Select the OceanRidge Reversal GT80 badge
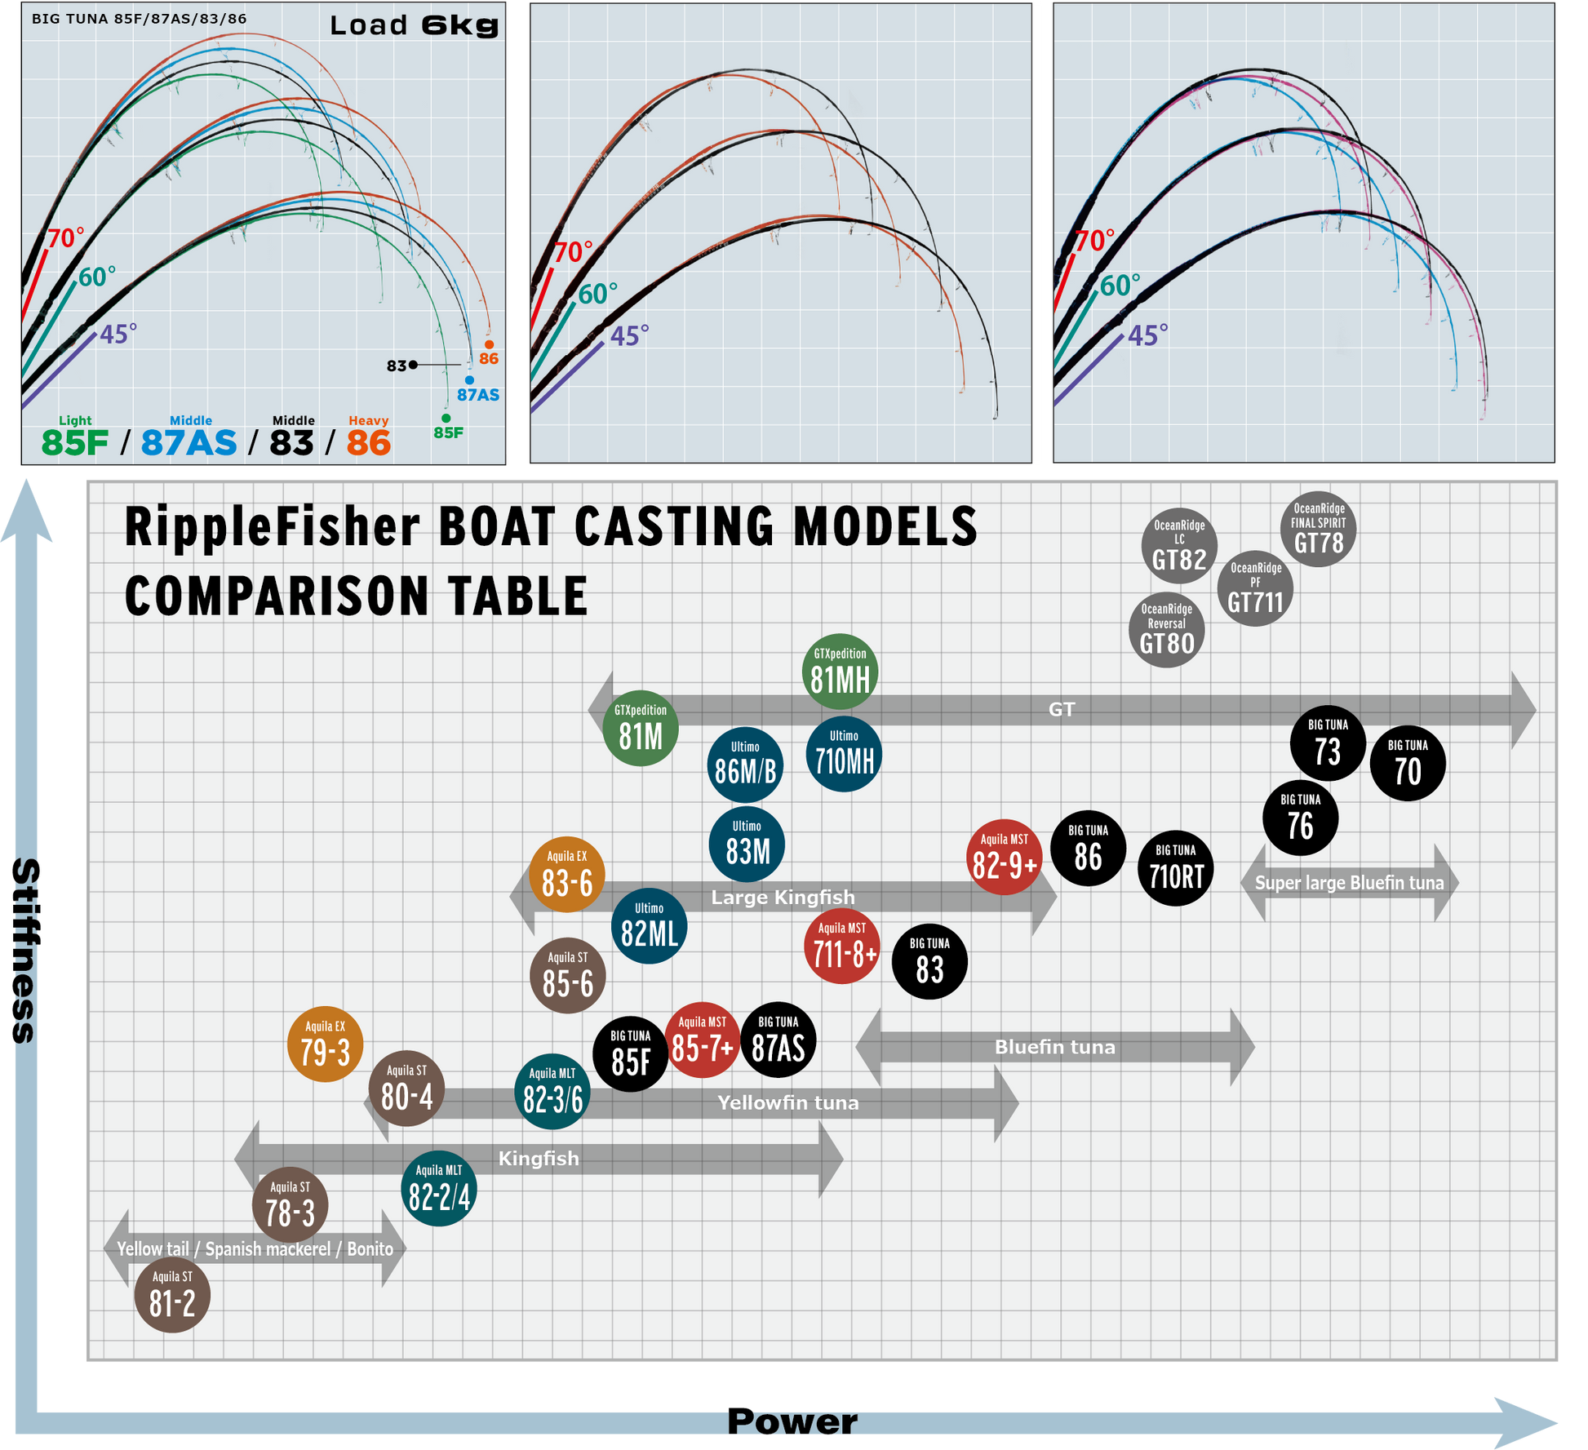The width and height of the screenshot is (1588, 1450). pos(1166,629)
